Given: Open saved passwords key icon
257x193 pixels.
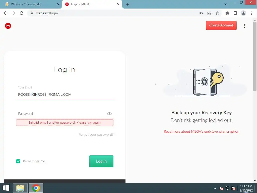Looking at the screenshot, I should [x=201, y=13].
